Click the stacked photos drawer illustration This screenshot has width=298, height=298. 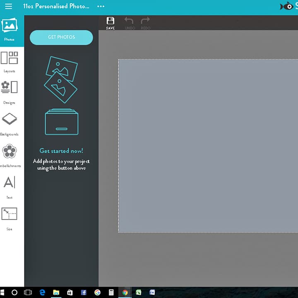[x=61, y=96]
